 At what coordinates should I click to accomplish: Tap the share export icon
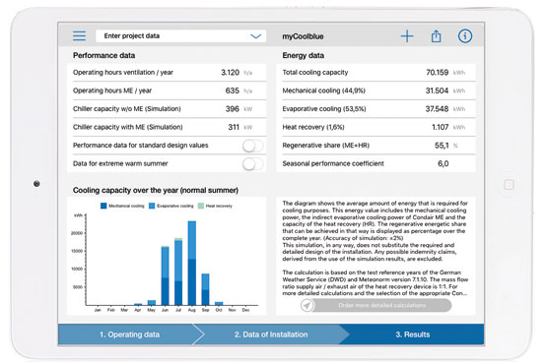[x=436, y=35]
